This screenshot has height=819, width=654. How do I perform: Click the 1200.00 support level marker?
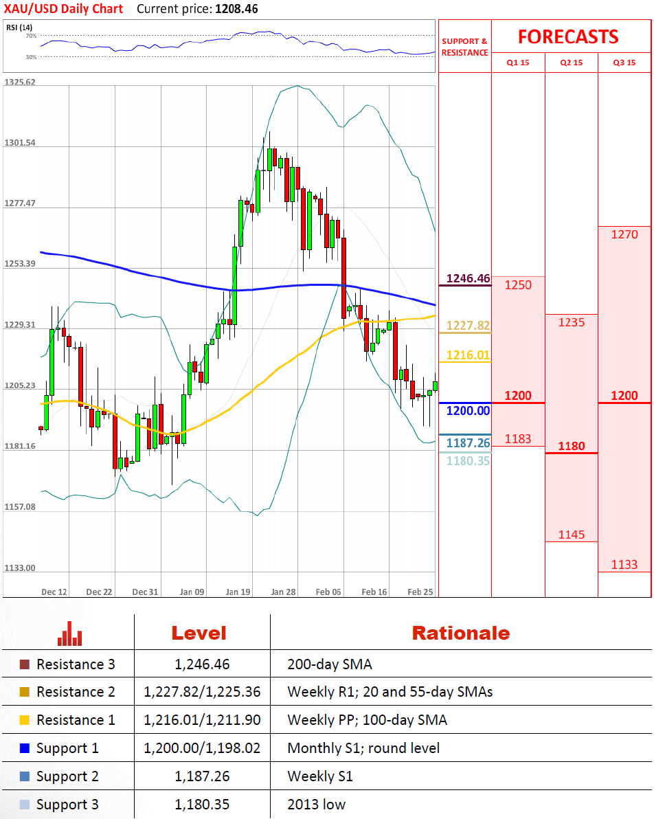(468, 411)
